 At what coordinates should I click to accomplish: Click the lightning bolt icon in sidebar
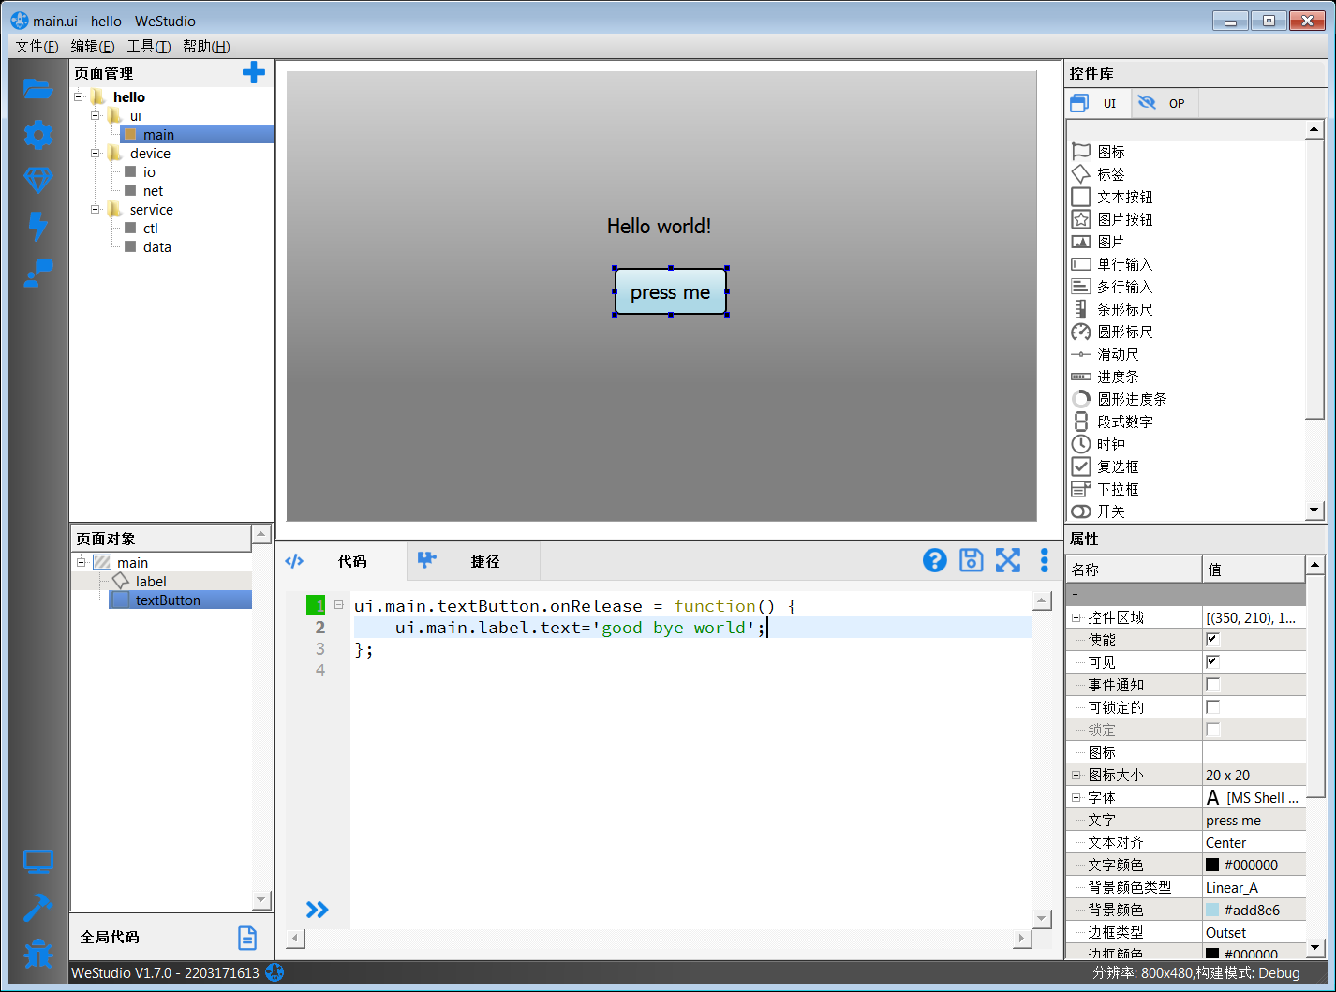point(37,226)
